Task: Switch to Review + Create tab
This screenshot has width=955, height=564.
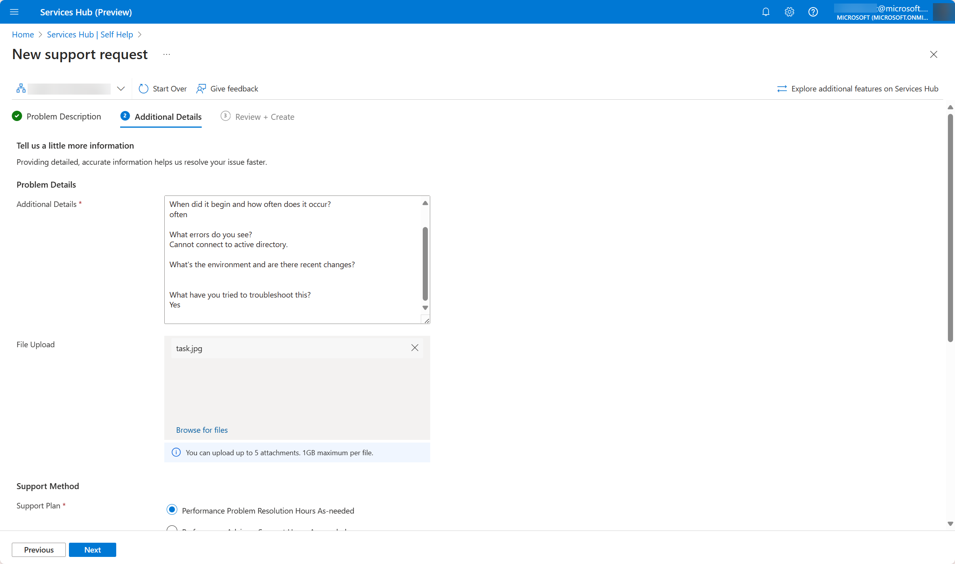Action: tap(264, 117)
